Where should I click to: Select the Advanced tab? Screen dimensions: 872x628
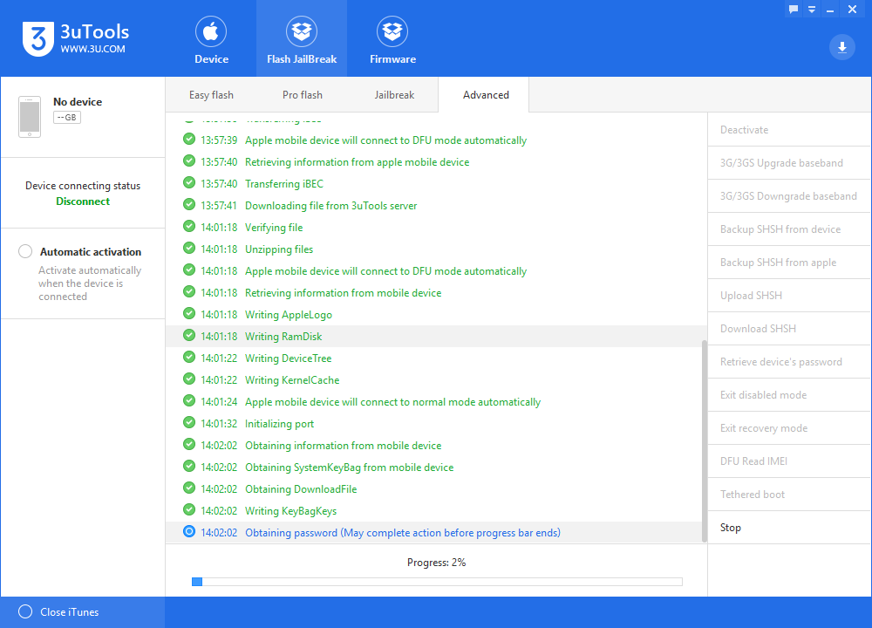click(486, 95)
